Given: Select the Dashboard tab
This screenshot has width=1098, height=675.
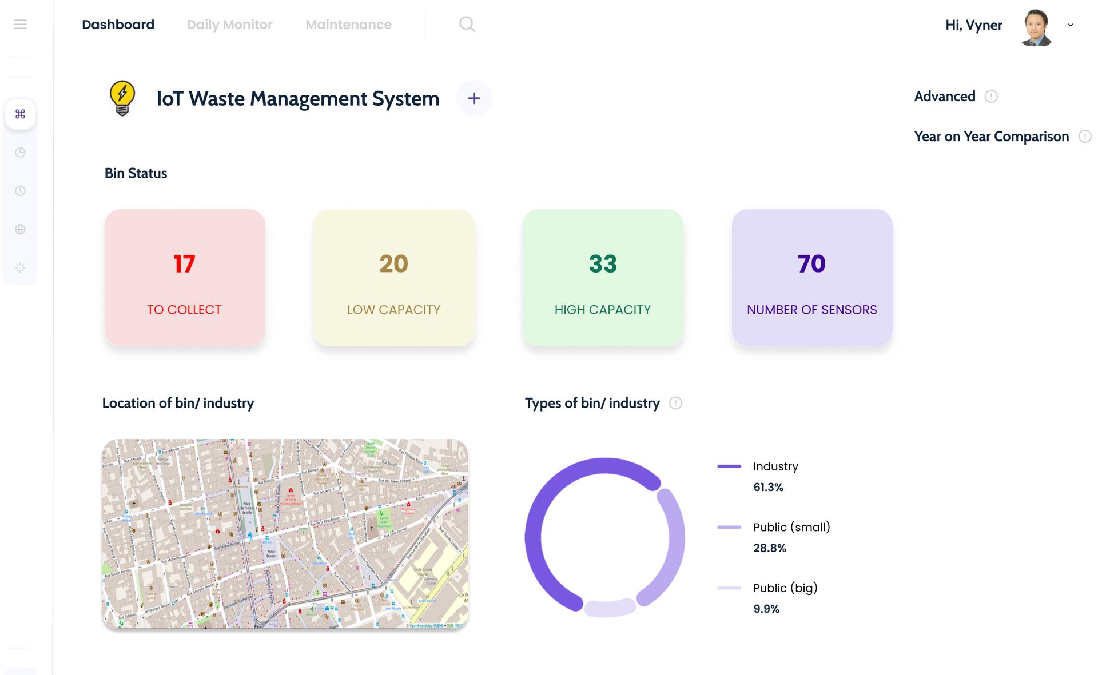Looking at the screenshot, I should point(118,25).
